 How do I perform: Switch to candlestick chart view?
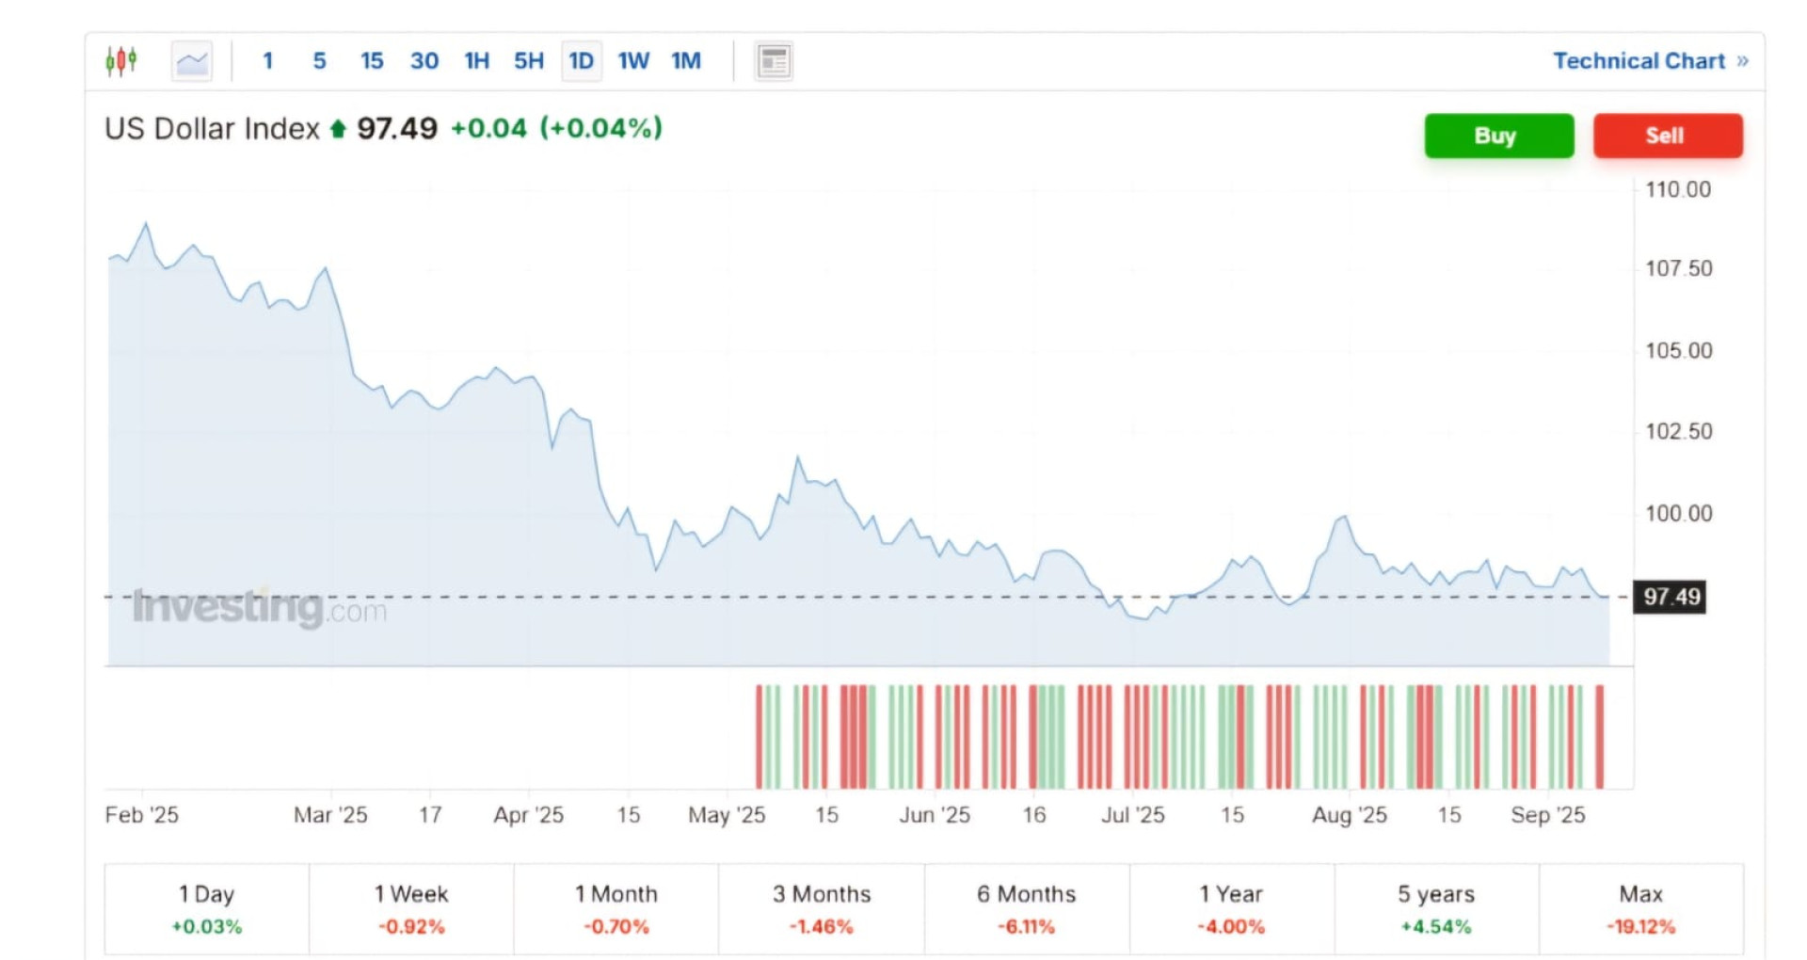[121, 61]
